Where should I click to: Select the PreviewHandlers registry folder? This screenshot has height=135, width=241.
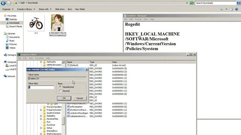54,107
